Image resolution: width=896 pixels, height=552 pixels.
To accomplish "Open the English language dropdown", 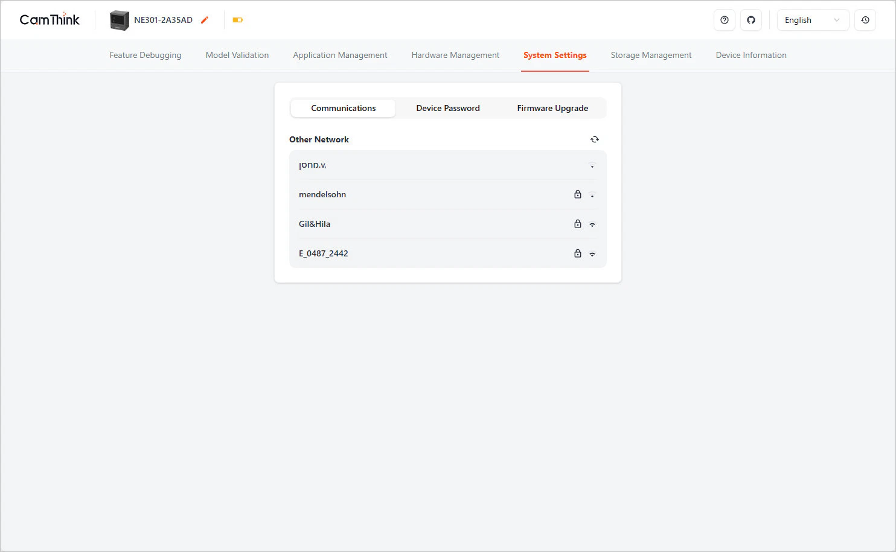I will click(x=812, y=20).
